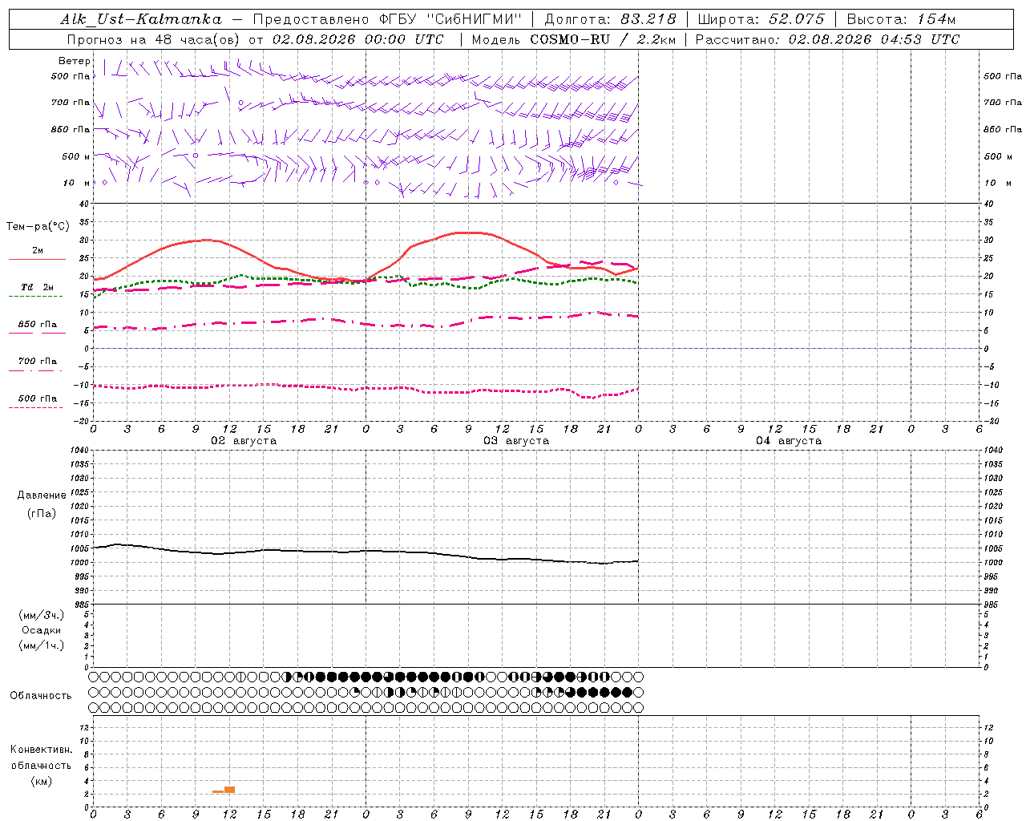
Task: Select the Td 2м legend entry
Action: pyautogui.click(x=37, y=287)
